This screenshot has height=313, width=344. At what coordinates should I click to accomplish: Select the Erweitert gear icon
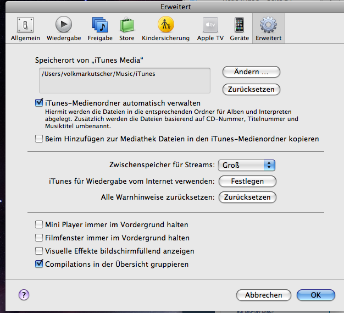(x=268, y=25)
